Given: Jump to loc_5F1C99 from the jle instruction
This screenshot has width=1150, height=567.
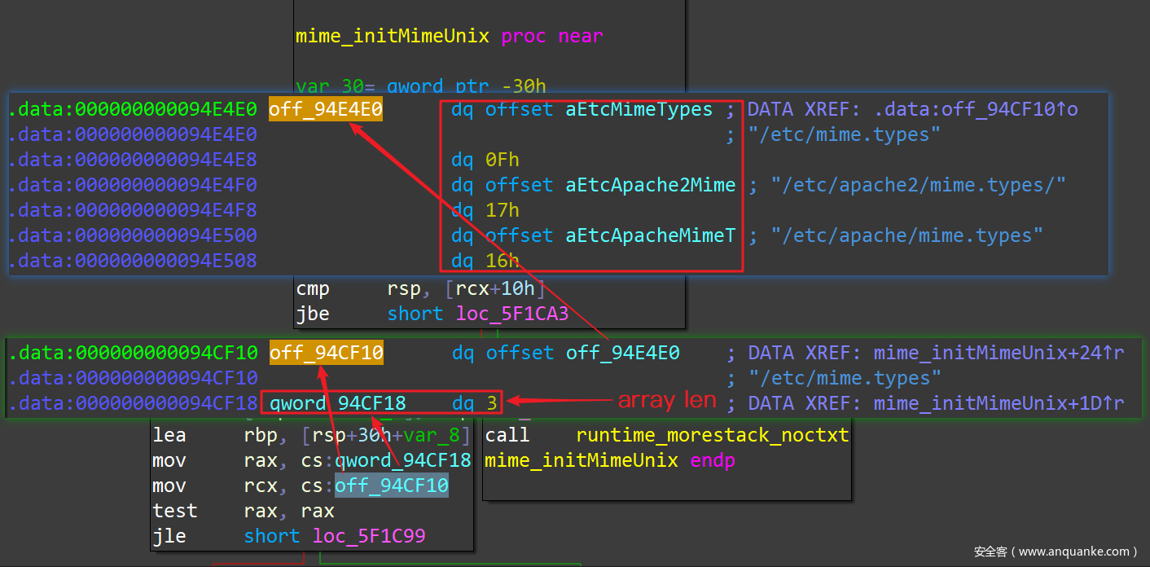Looking at the screenshot, I should pos(368,535).
